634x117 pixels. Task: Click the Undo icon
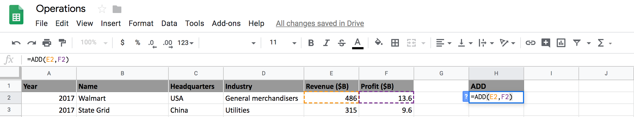point(16,43)
